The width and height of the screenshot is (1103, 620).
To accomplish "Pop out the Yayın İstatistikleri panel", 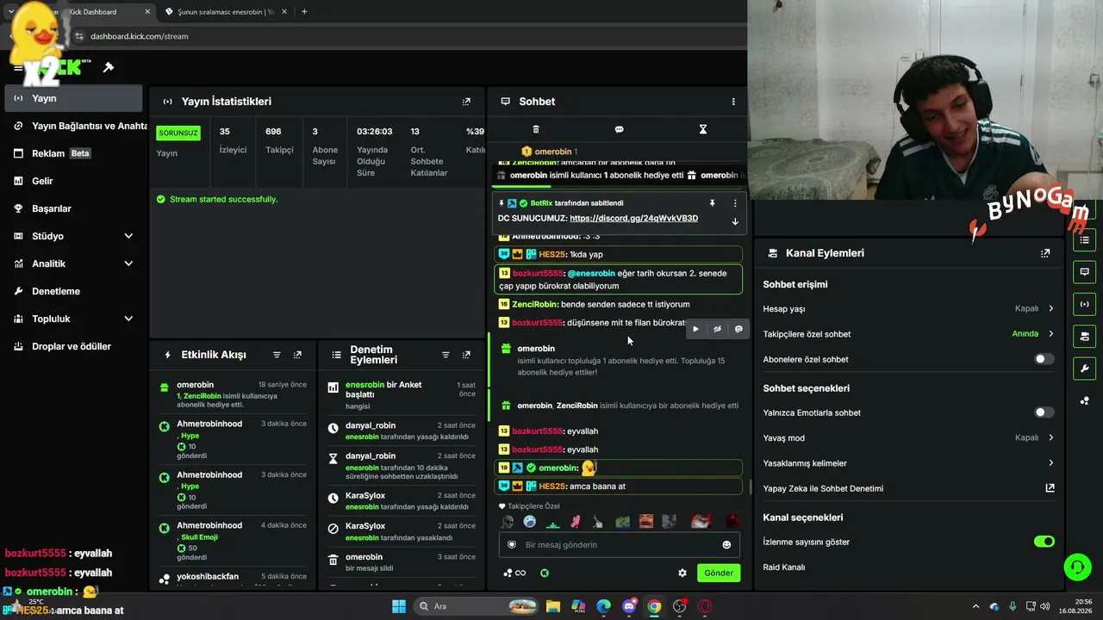I will 466,102.
